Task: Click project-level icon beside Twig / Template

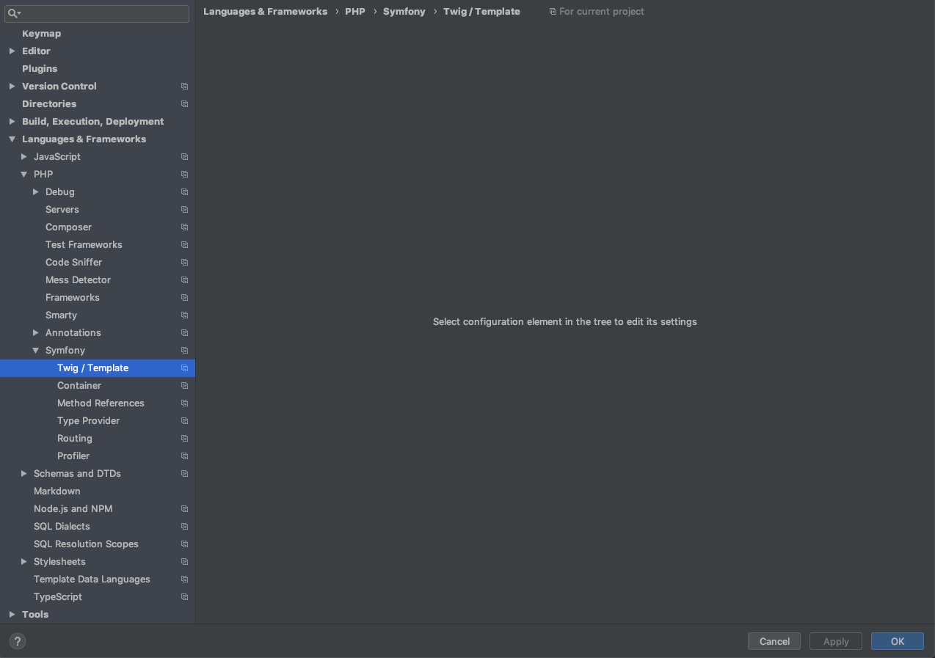Action: pyautogui.click(x=184, y=368)
